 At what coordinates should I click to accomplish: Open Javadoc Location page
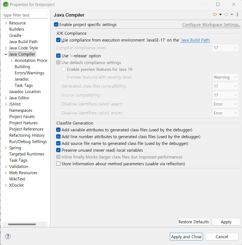(25, 91)
